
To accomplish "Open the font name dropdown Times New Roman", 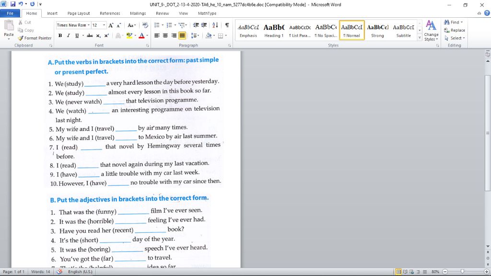I will coord(89,25).
